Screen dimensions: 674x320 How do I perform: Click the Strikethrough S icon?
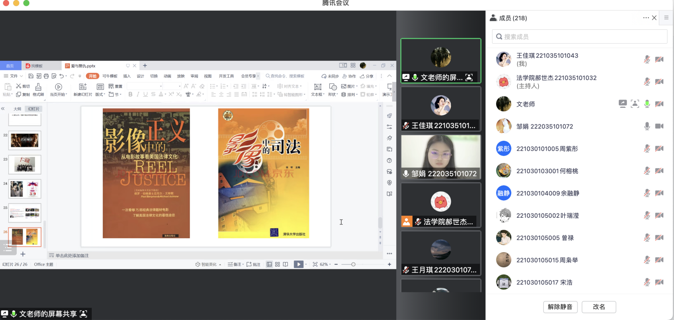click(153, 94)
